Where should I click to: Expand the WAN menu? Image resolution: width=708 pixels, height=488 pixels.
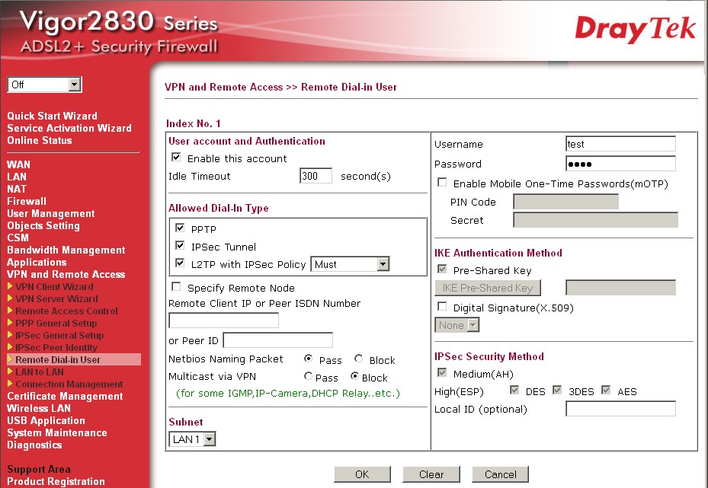tap(18, 164)
